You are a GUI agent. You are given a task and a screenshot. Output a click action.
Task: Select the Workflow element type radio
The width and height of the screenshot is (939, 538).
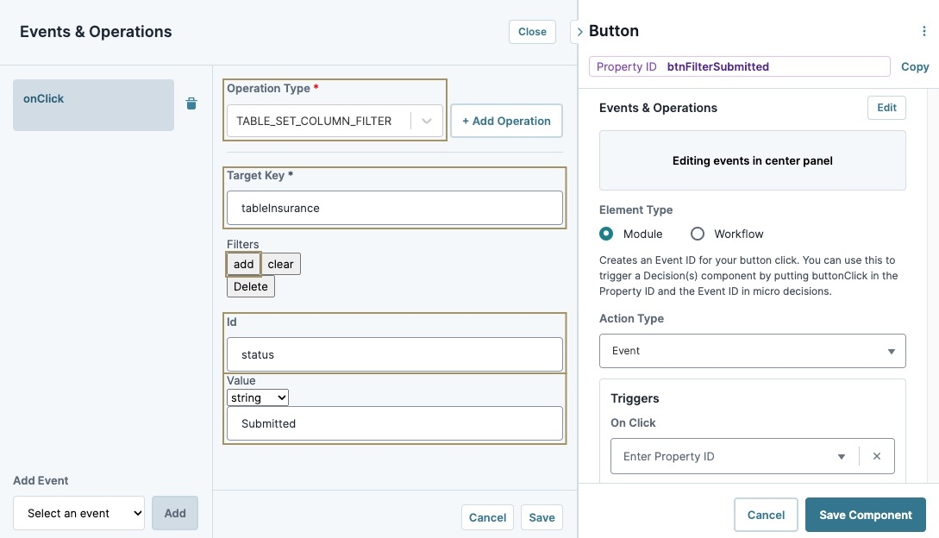[x=697, y=234]
